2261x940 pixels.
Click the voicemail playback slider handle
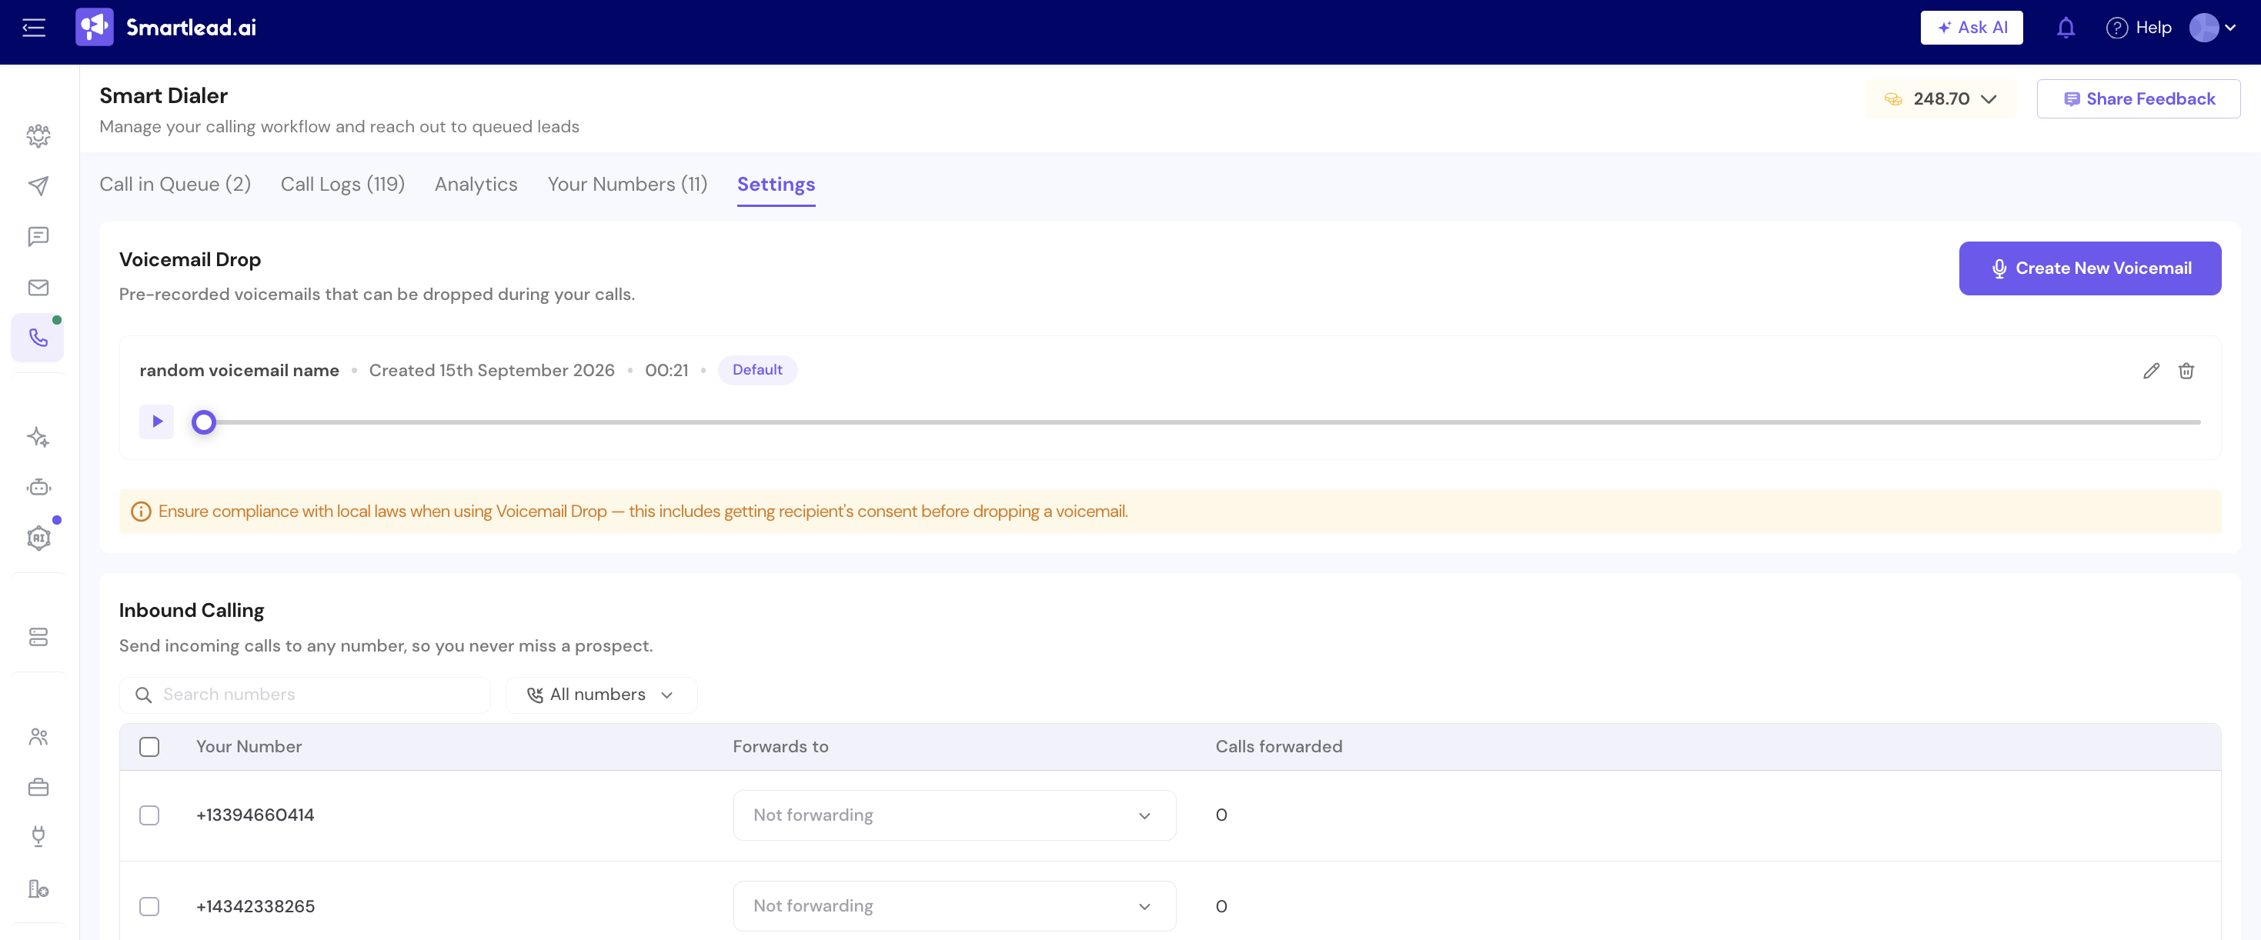pyautogui.click(x=204, y=422)
